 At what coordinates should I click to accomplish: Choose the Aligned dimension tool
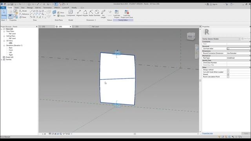tap(79, 13)
